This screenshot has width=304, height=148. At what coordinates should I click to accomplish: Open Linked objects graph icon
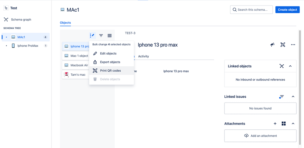[x=282, y=66]
